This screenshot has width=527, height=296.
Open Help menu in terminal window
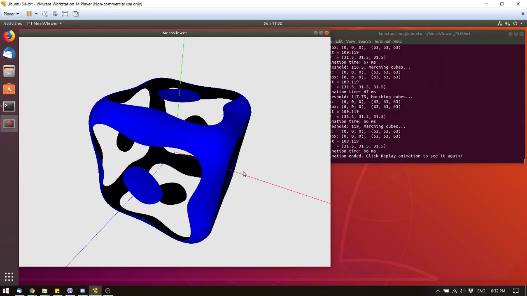[397, 41]
